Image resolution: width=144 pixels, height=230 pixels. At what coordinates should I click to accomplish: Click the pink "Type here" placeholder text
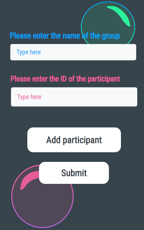[x=29, y=97]
